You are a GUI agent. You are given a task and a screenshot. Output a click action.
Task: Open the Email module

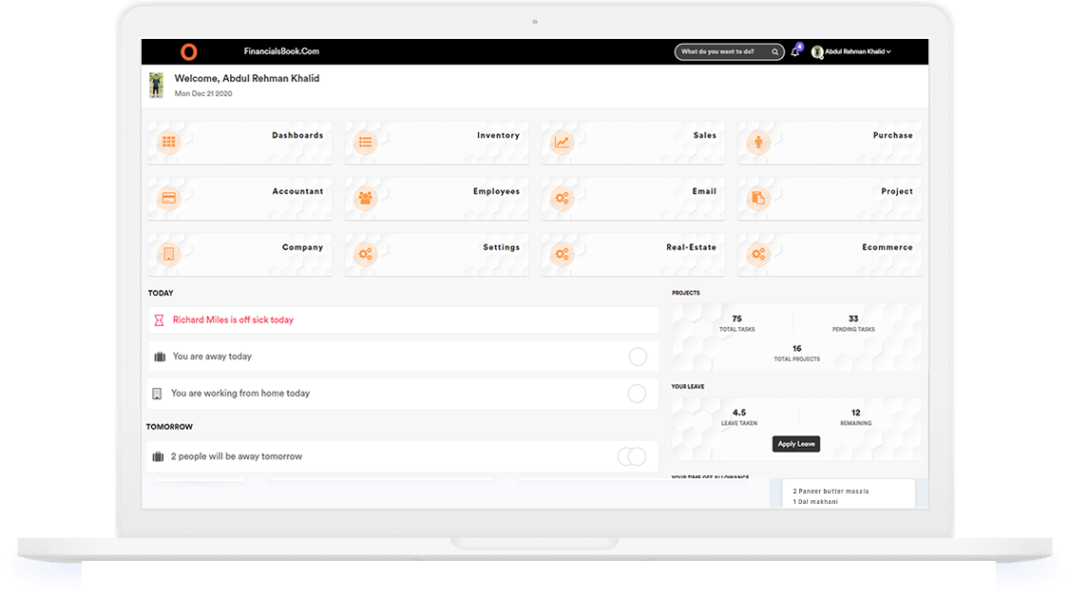tap(633, 199)
